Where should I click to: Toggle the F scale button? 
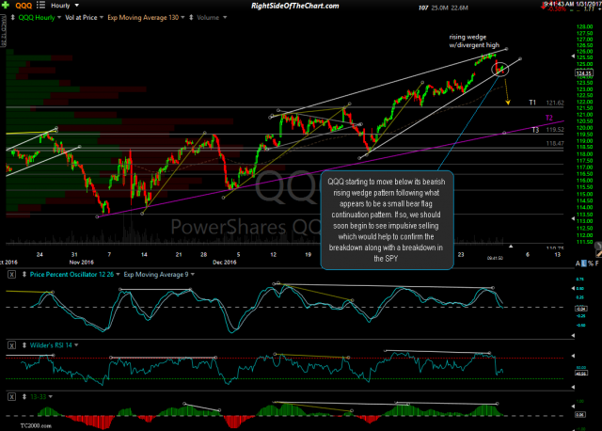(597, 263)
